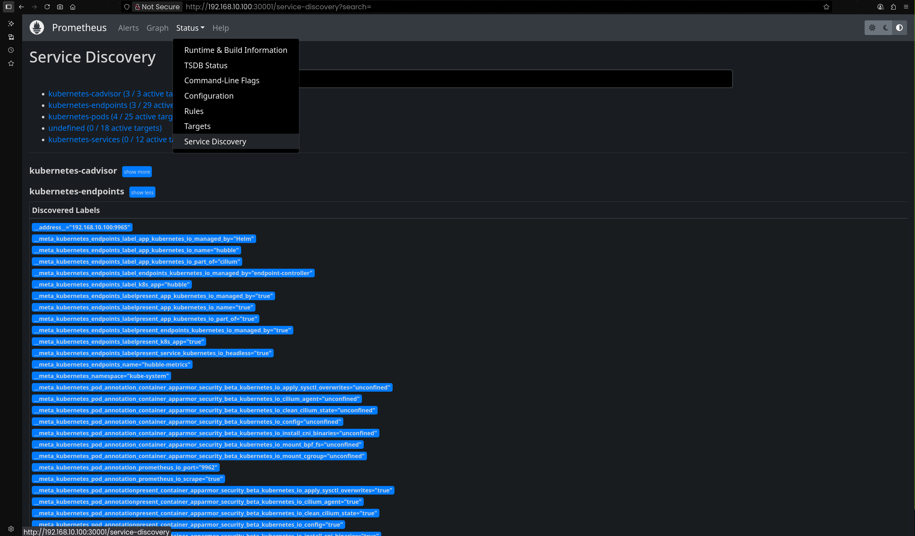
Task: Click the service discovery search field
Action: coord(516,79)
